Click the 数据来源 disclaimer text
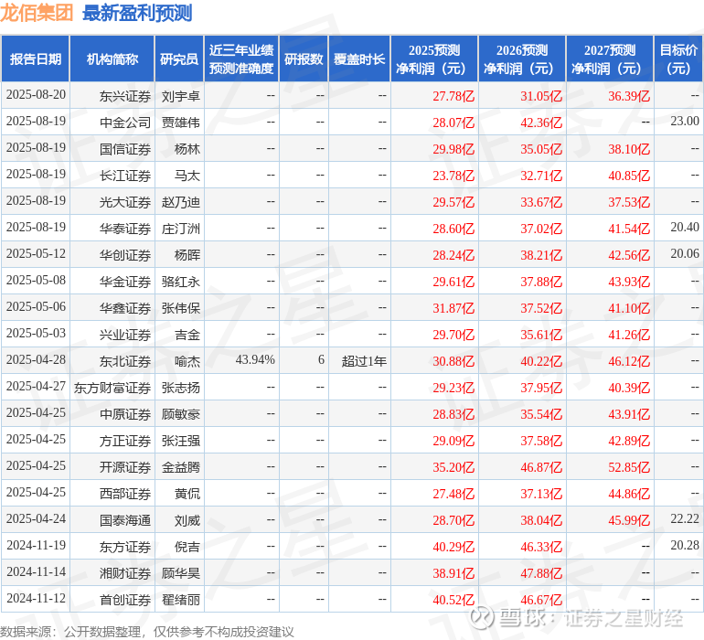 (147, 632)
